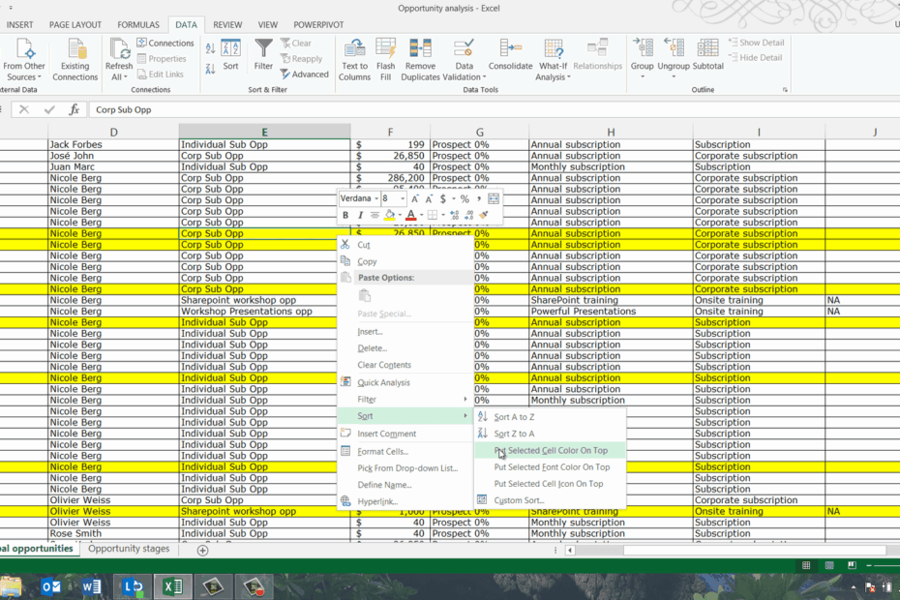Click Hide Detail in Outline group
The width and height of the screenshot is (900, 600).
point(756,57)
